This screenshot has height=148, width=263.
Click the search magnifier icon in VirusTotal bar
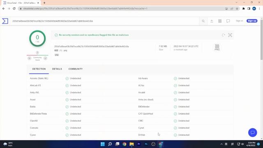pyautogui.click(x=203, y=21)
